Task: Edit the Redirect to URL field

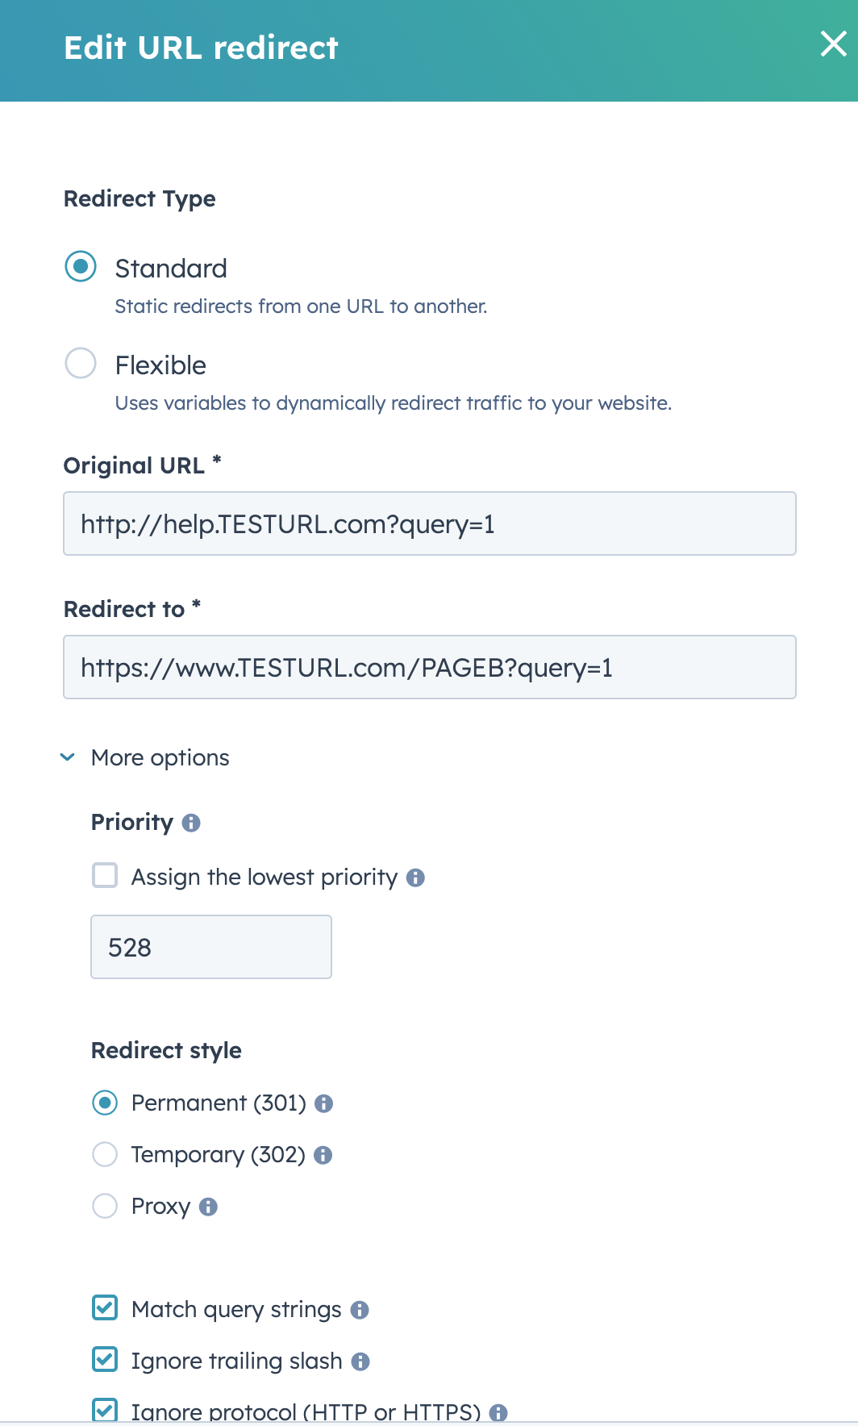Action: [429, 667]
